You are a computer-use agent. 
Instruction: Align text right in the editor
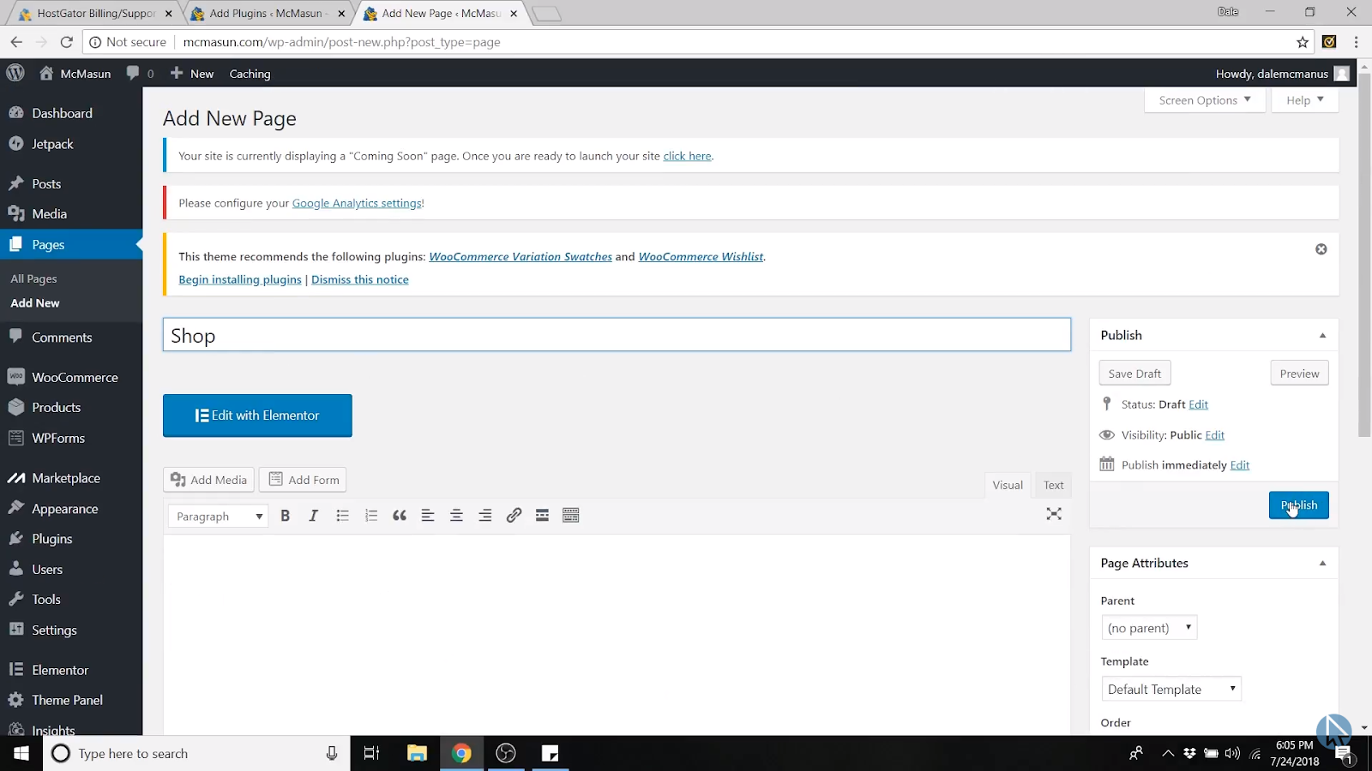pos(485,516)
